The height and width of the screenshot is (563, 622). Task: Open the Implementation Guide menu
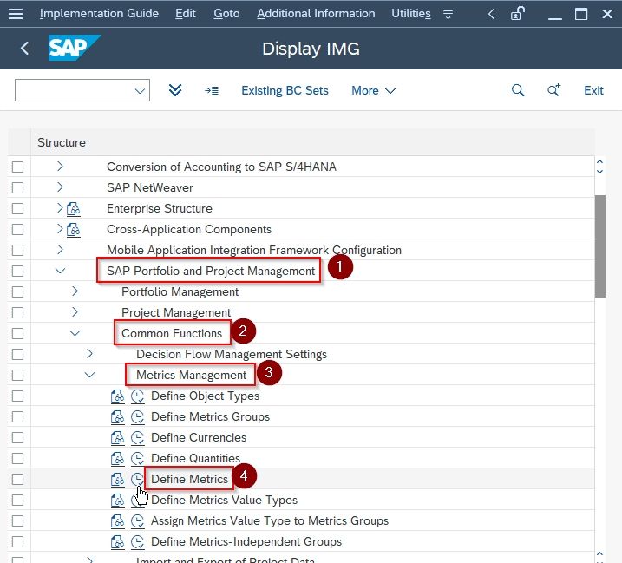point(99,14)
